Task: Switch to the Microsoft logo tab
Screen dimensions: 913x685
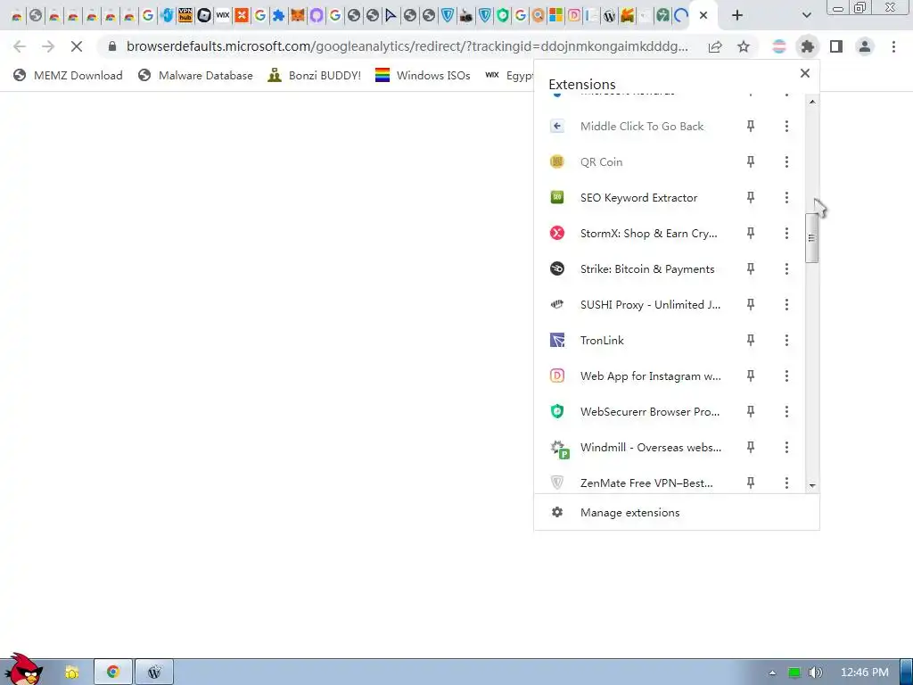Action: coord(556,15)
